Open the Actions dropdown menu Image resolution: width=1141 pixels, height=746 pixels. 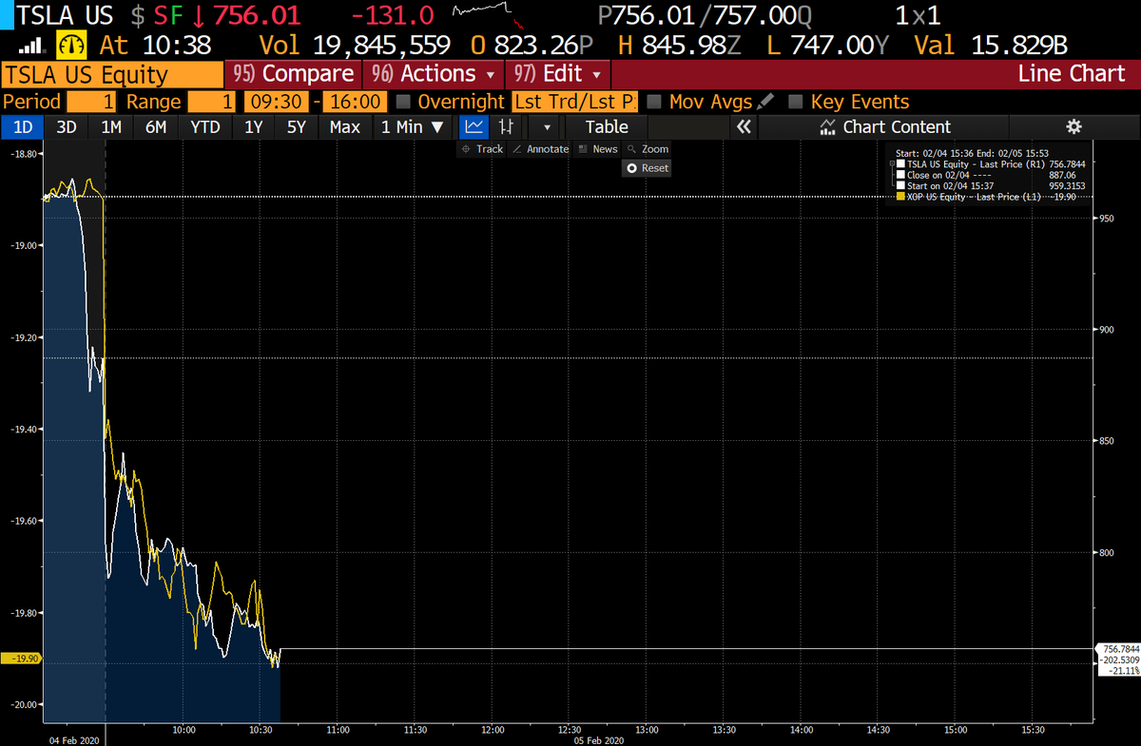(435, 74)
